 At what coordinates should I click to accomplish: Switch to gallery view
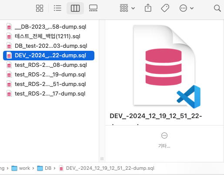click(x=93, y=8)
